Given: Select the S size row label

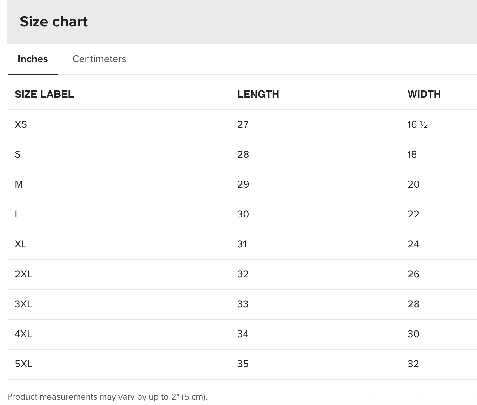Looking at the screenshot, I should pyautogui.click(x=18, y=154).
